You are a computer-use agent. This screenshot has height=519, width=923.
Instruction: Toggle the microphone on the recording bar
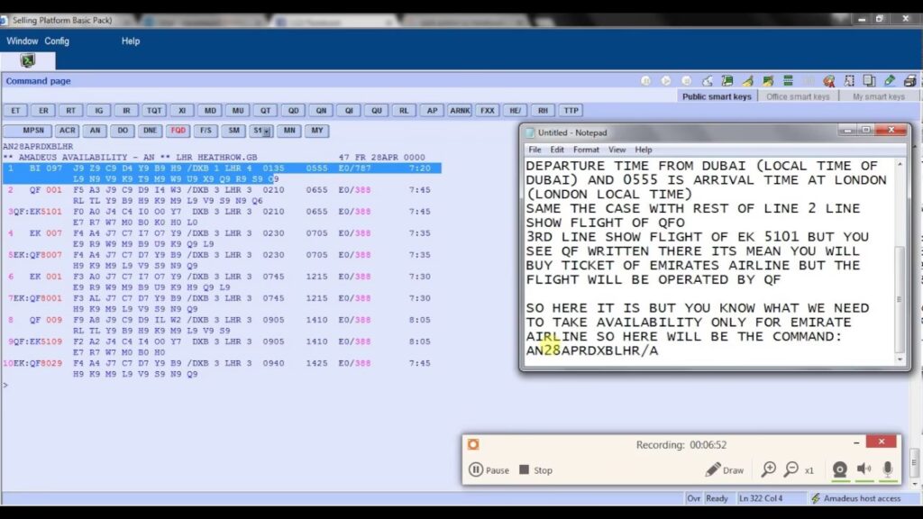coord(888,469)
